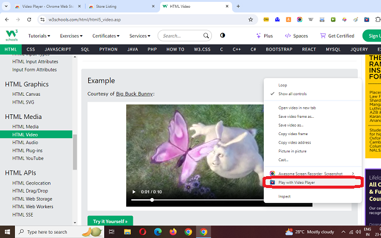Play the Big Buck Bunny video

pos(134,192)
